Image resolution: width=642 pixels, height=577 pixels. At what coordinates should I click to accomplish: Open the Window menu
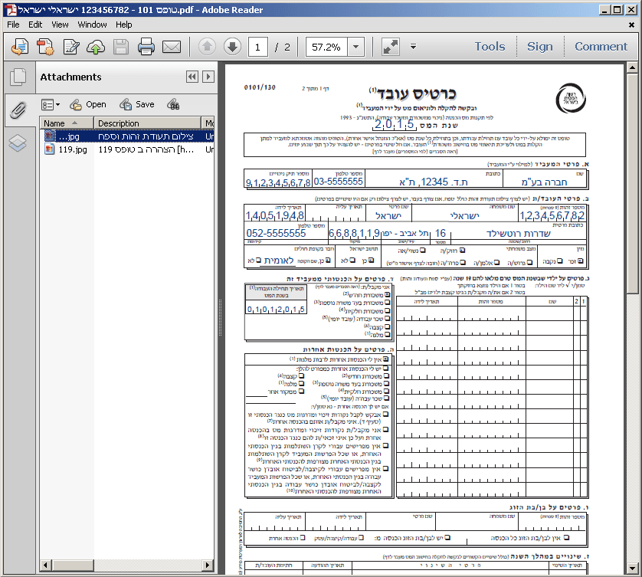92,24
